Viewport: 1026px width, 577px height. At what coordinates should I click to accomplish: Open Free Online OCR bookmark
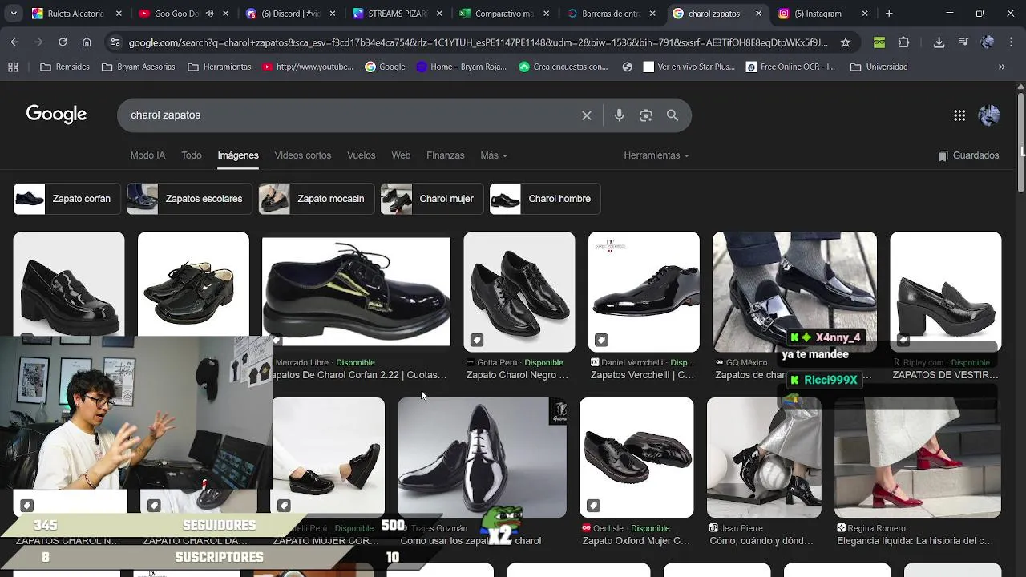[x=790, y=67]
